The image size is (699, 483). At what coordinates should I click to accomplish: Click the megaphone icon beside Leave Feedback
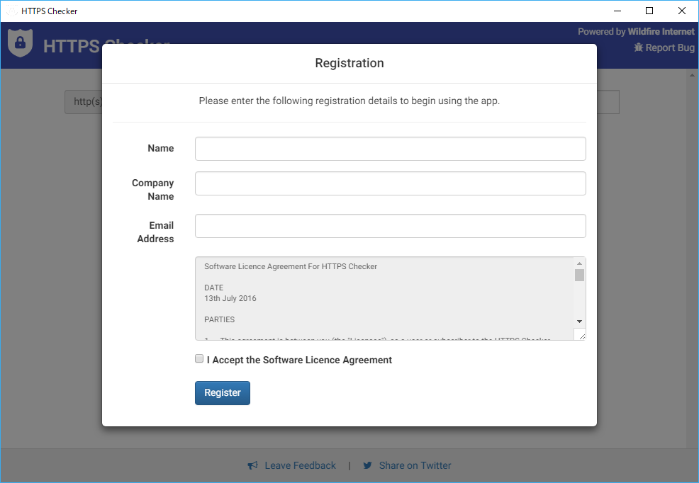253,465
